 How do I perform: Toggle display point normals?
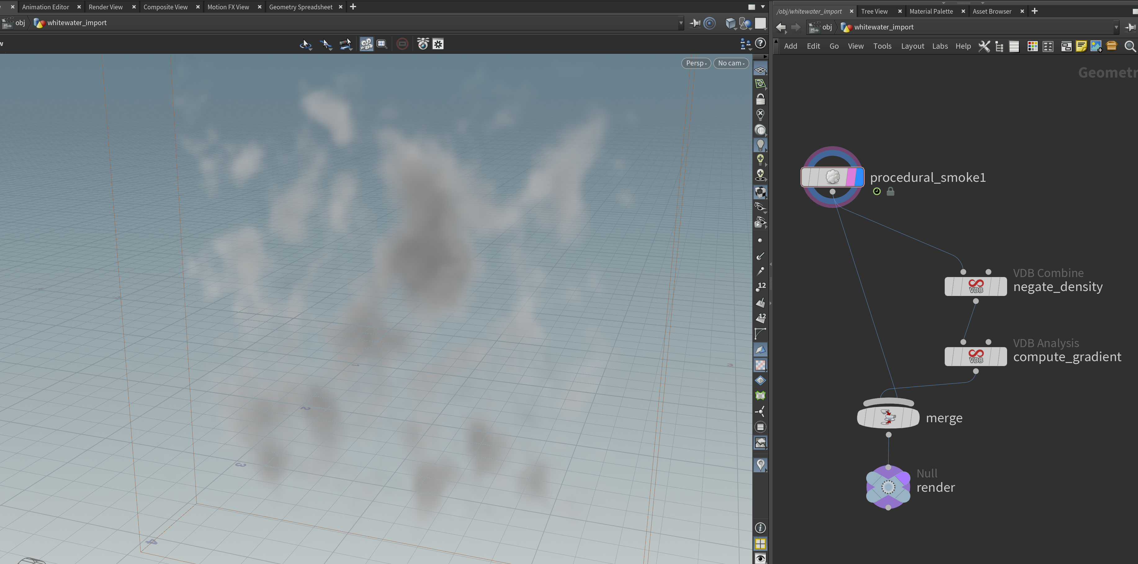click(760, 256)
